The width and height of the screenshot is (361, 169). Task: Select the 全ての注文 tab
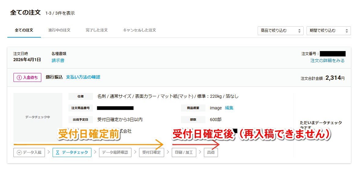[24, 30]
